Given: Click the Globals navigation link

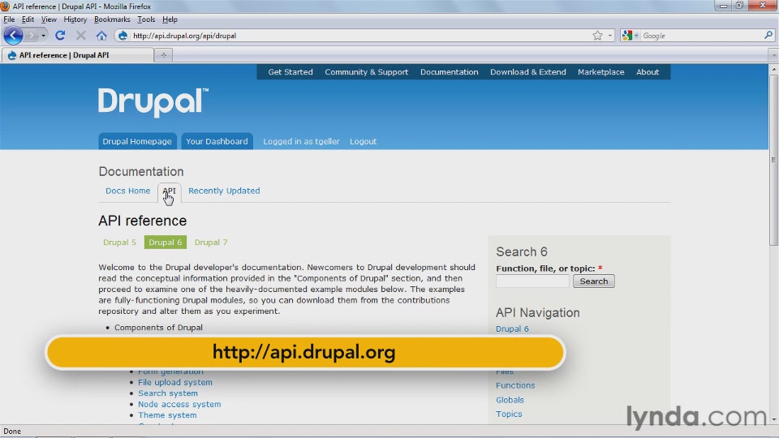Looking at the screenshot, I should pyautogui.click(x=510, y=400).
